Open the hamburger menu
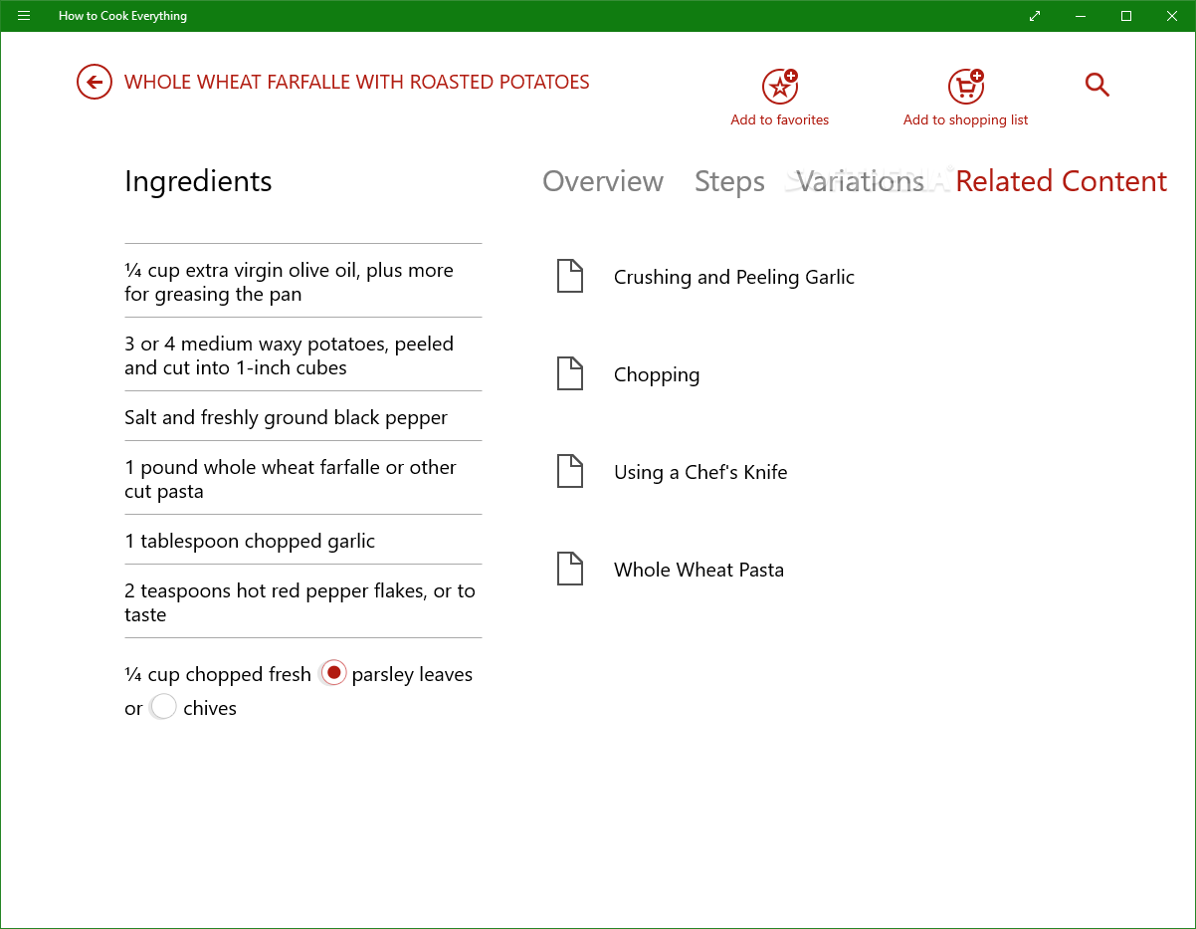The image size is (1196, 929). [24, 16]
